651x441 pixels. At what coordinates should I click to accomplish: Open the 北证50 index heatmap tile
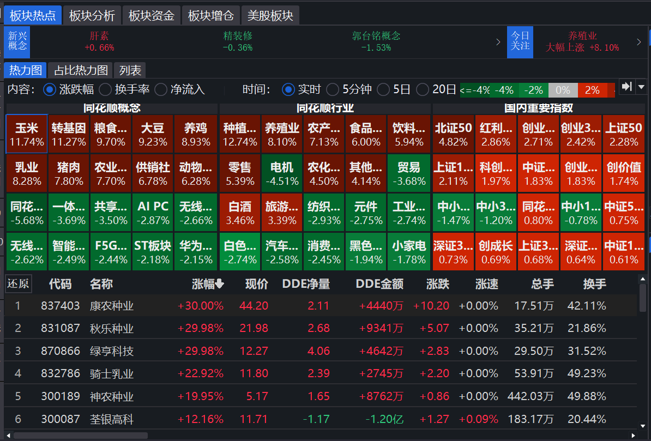click(453, 134)
